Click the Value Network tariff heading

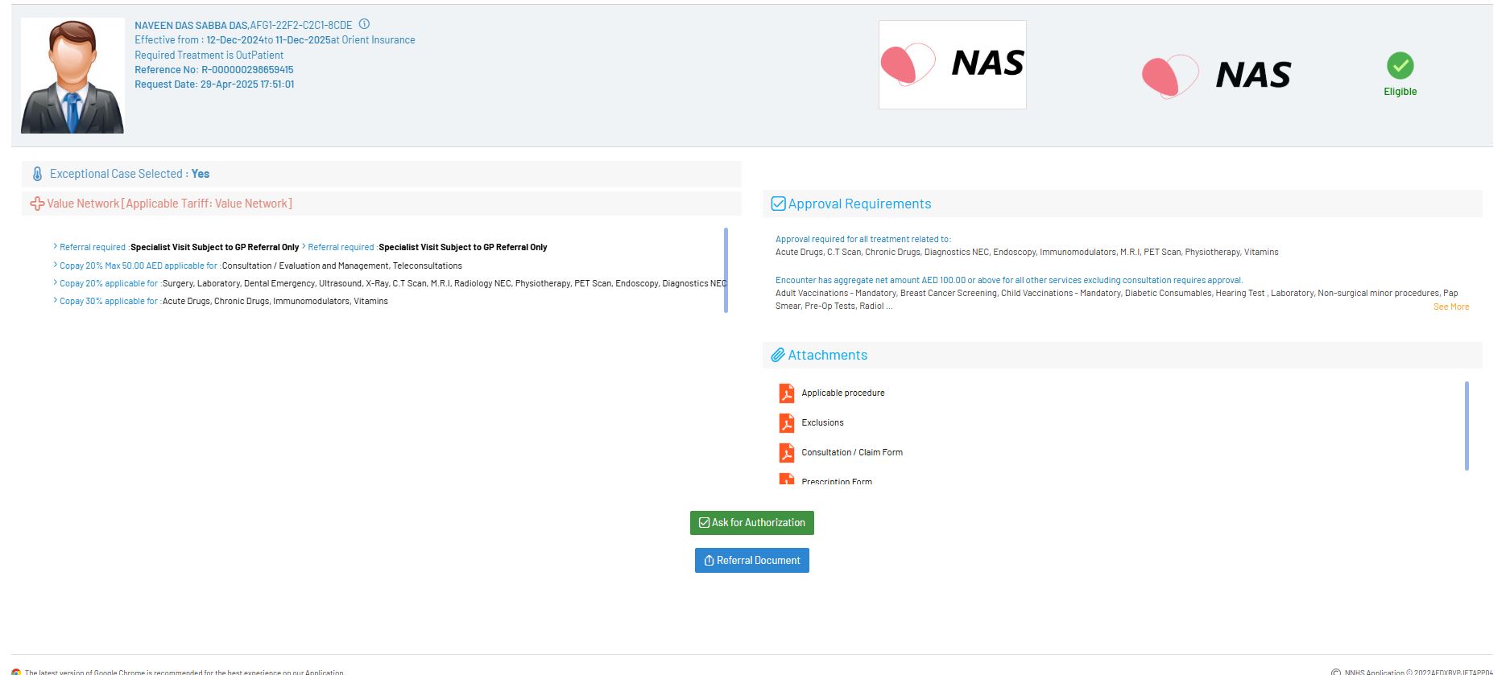170,204
